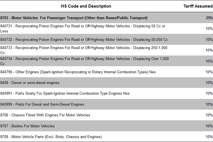Click the 10% tariff for 8408 row

tap(209, 83)
